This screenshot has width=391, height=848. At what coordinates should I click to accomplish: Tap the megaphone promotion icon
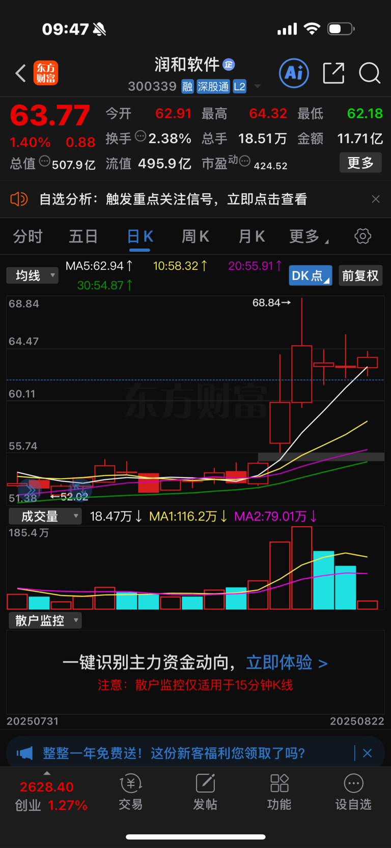[24, 753]
